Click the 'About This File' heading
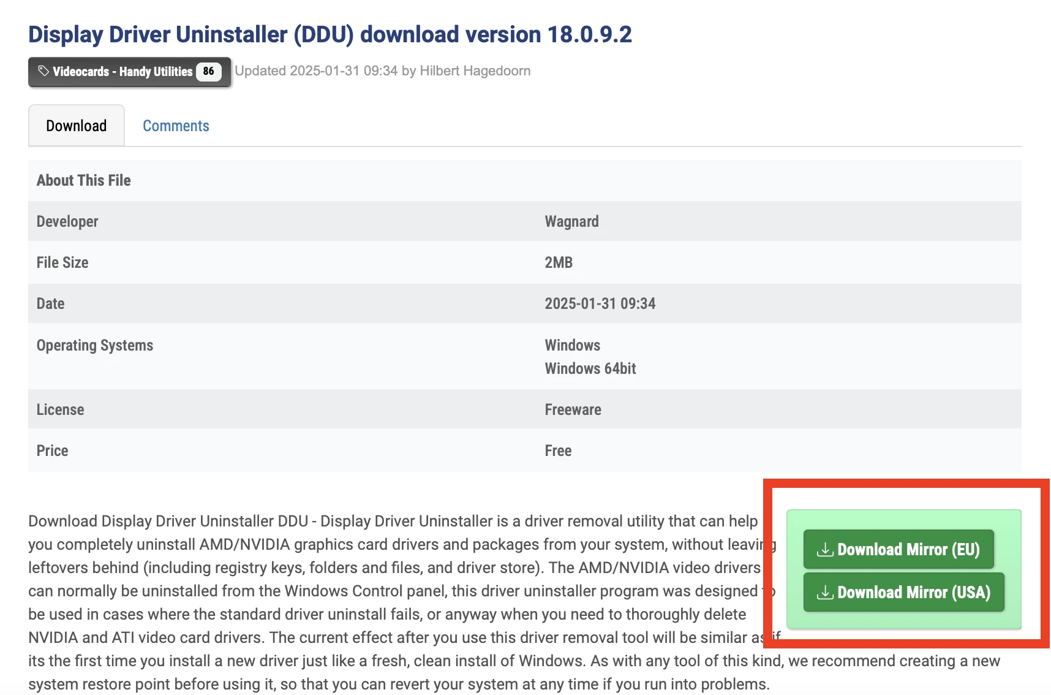 [x=84, y=180]
